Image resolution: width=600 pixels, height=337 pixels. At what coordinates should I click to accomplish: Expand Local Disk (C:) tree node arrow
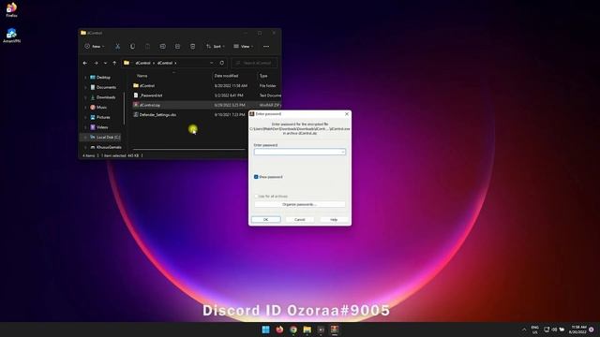(x=85, y=138)
